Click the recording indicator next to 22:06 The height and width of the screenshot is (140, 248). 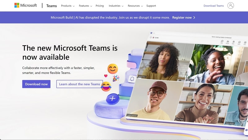click(153, 38)
